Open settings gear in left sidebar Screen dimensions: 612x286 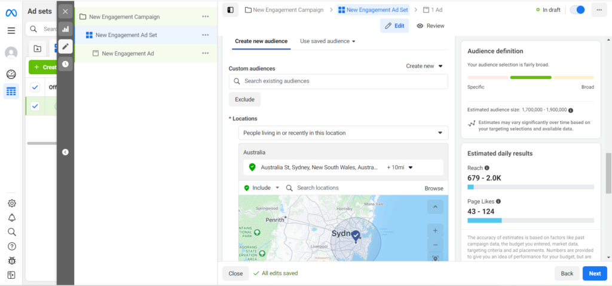pos(12,203)
